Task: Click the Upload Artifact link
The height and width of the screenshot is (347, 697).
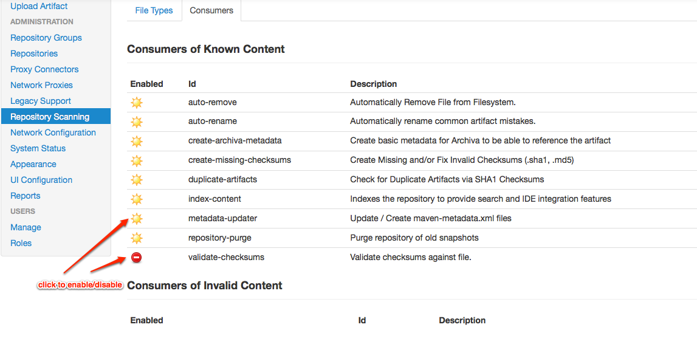Action: coord(39,6)
